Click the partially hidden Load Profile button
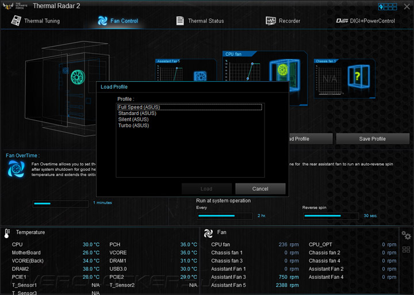Image resolution: width=414 pixels, height=295 pixels. point(310,139)
